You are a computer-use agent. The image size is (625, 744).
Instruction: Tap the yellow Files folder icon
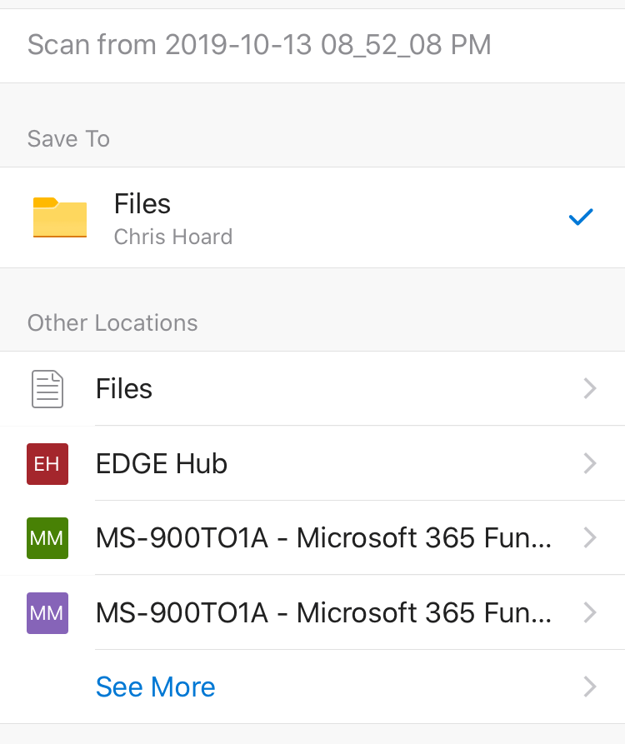(x=59, y=217)
